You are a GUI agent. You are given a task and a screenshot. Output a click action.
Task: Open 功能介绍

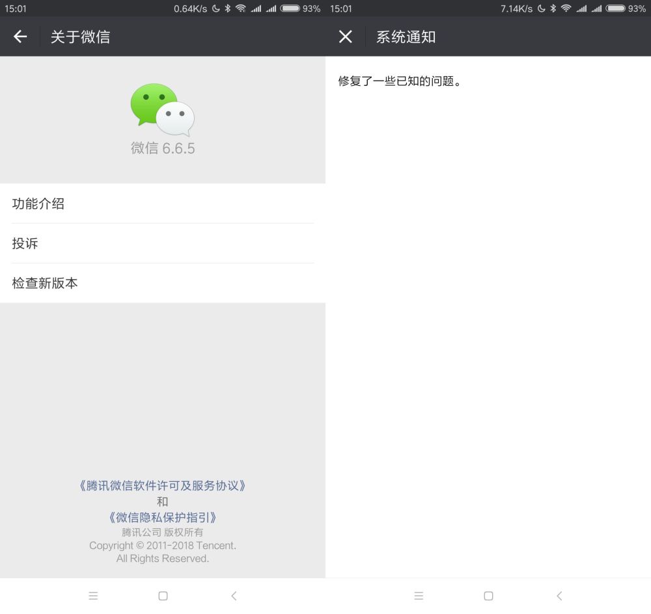[163, 204]
